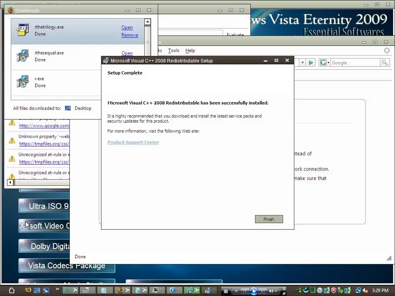
Task: Click the Evaluate button in error console
Action: (x=235, y=34)
